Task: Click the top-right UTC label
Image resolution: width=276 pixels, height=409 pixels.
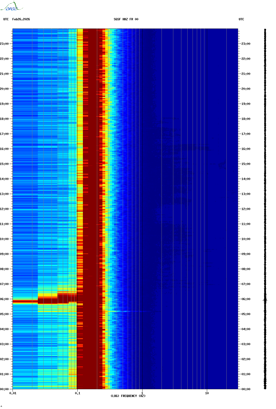Action: (x=241, y=19)
